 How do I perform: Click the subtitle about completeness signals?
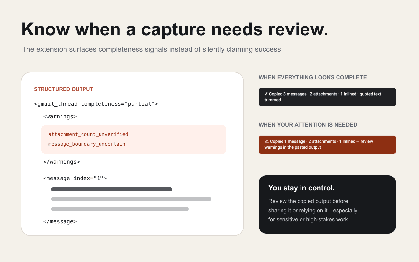point(152,49)
